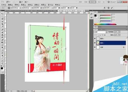
Task: Open the 不透明度 opacity slider arrow
Action: pos(119,32)
